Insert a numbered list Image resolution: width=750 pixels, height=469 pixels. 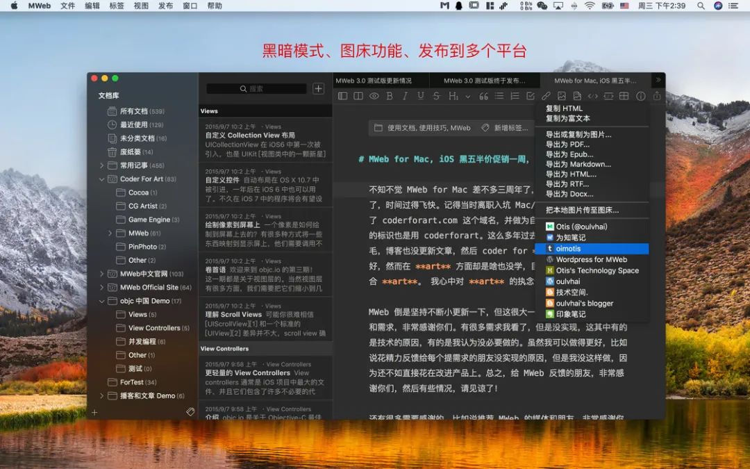tap(515, 96)
